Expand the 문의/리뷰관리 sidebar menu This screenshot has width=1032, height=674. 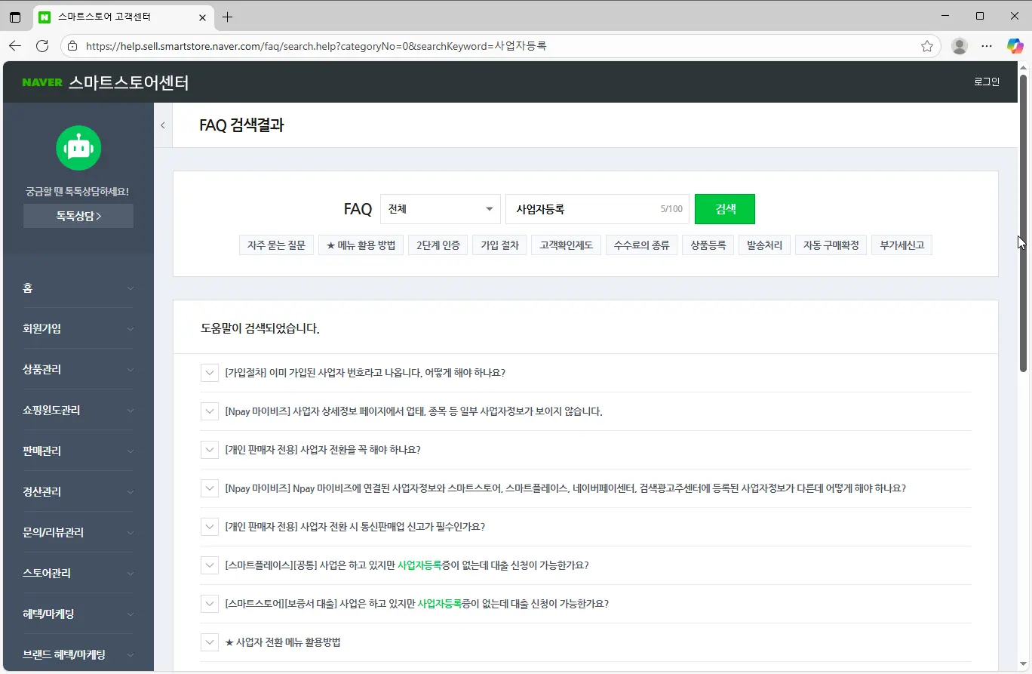(x=78, y=533)
